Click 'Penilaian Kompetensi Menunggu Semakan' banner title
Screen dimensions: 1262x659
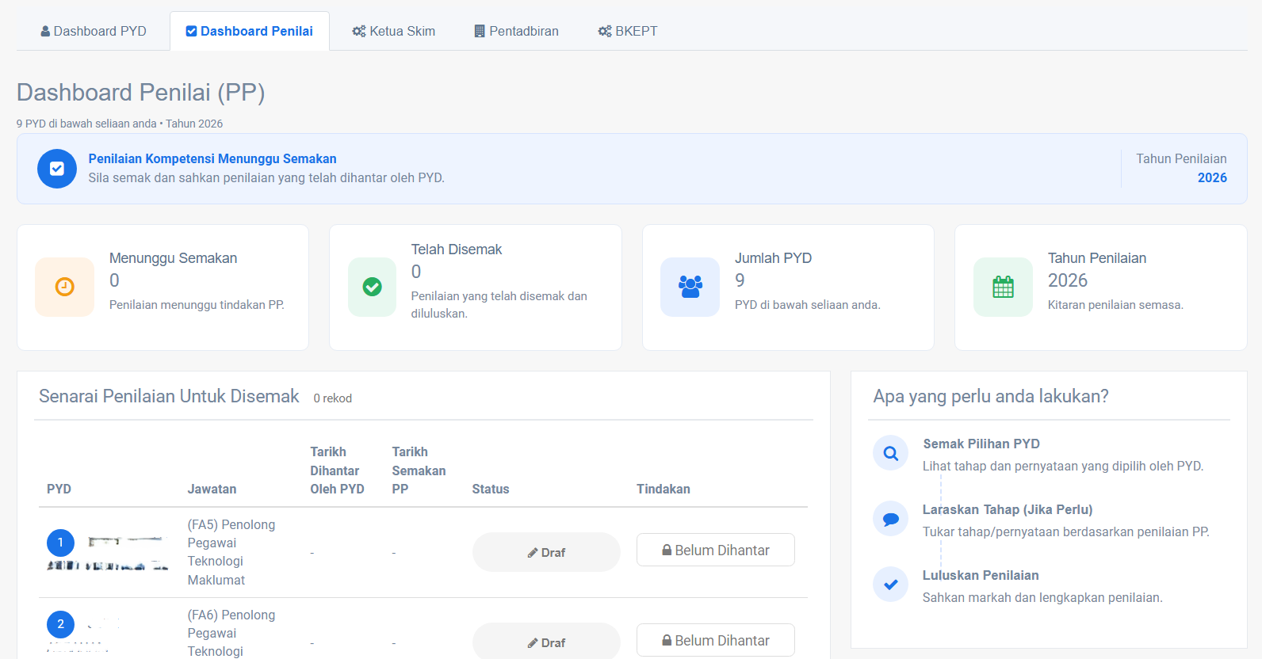pyautogui.click(x=212, y=158)
